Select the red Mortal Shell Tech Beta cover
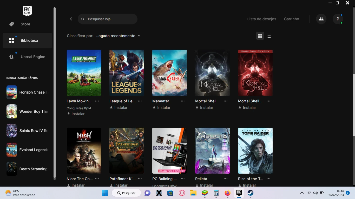Image resolution: width=355 pixels, height=199 pixels. [x=255, y=73]
